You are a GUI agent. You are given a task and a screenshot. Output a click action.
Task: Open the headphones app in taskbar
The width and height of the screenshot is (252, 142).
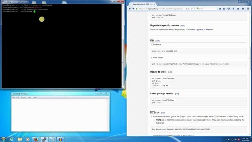pos(60,139)
